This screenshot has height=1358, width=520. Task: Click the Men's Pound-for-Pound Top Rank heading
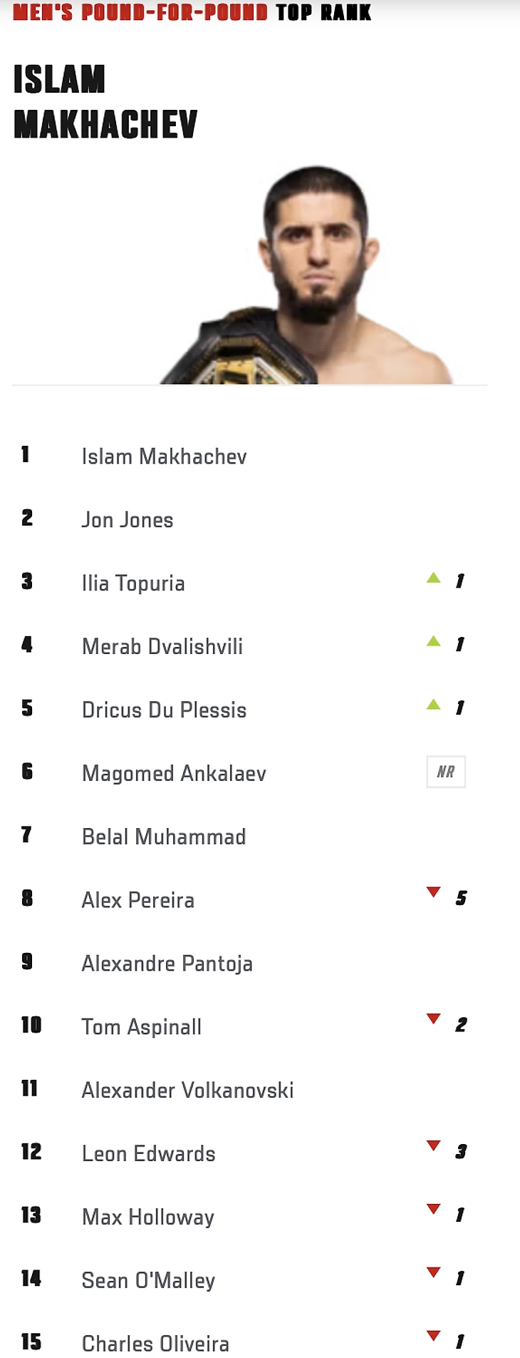tap(192, 12)
